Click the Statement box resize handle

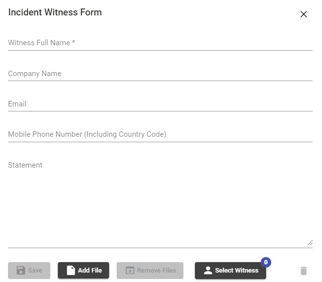tap(310, 243)
